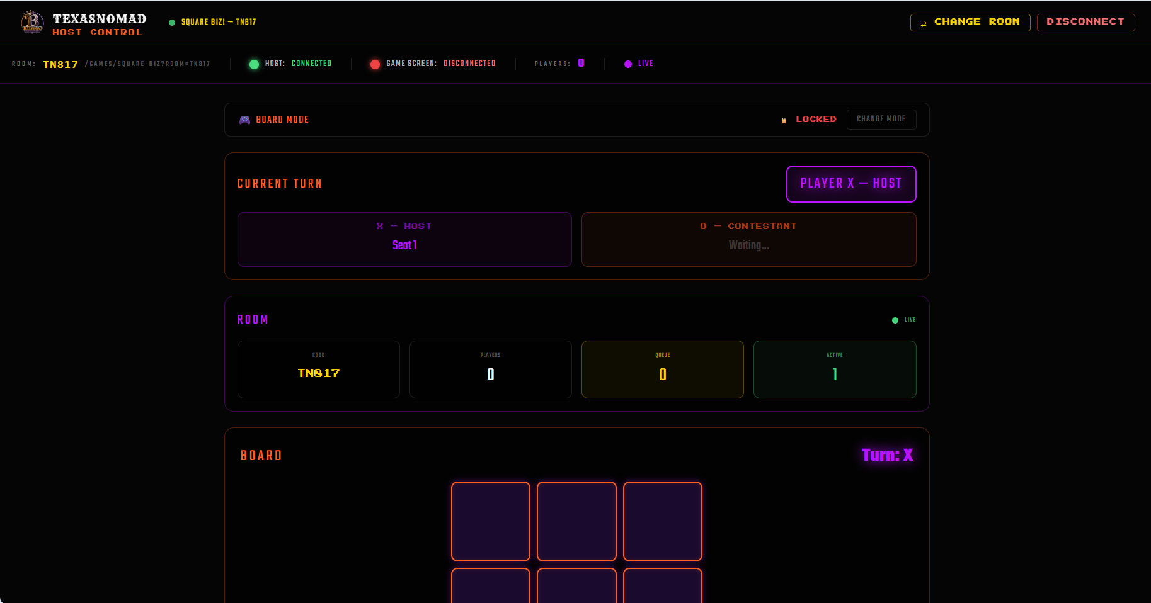Click the purple Live status dot in status bar
1151x603 pixels.
coord(628,64)
